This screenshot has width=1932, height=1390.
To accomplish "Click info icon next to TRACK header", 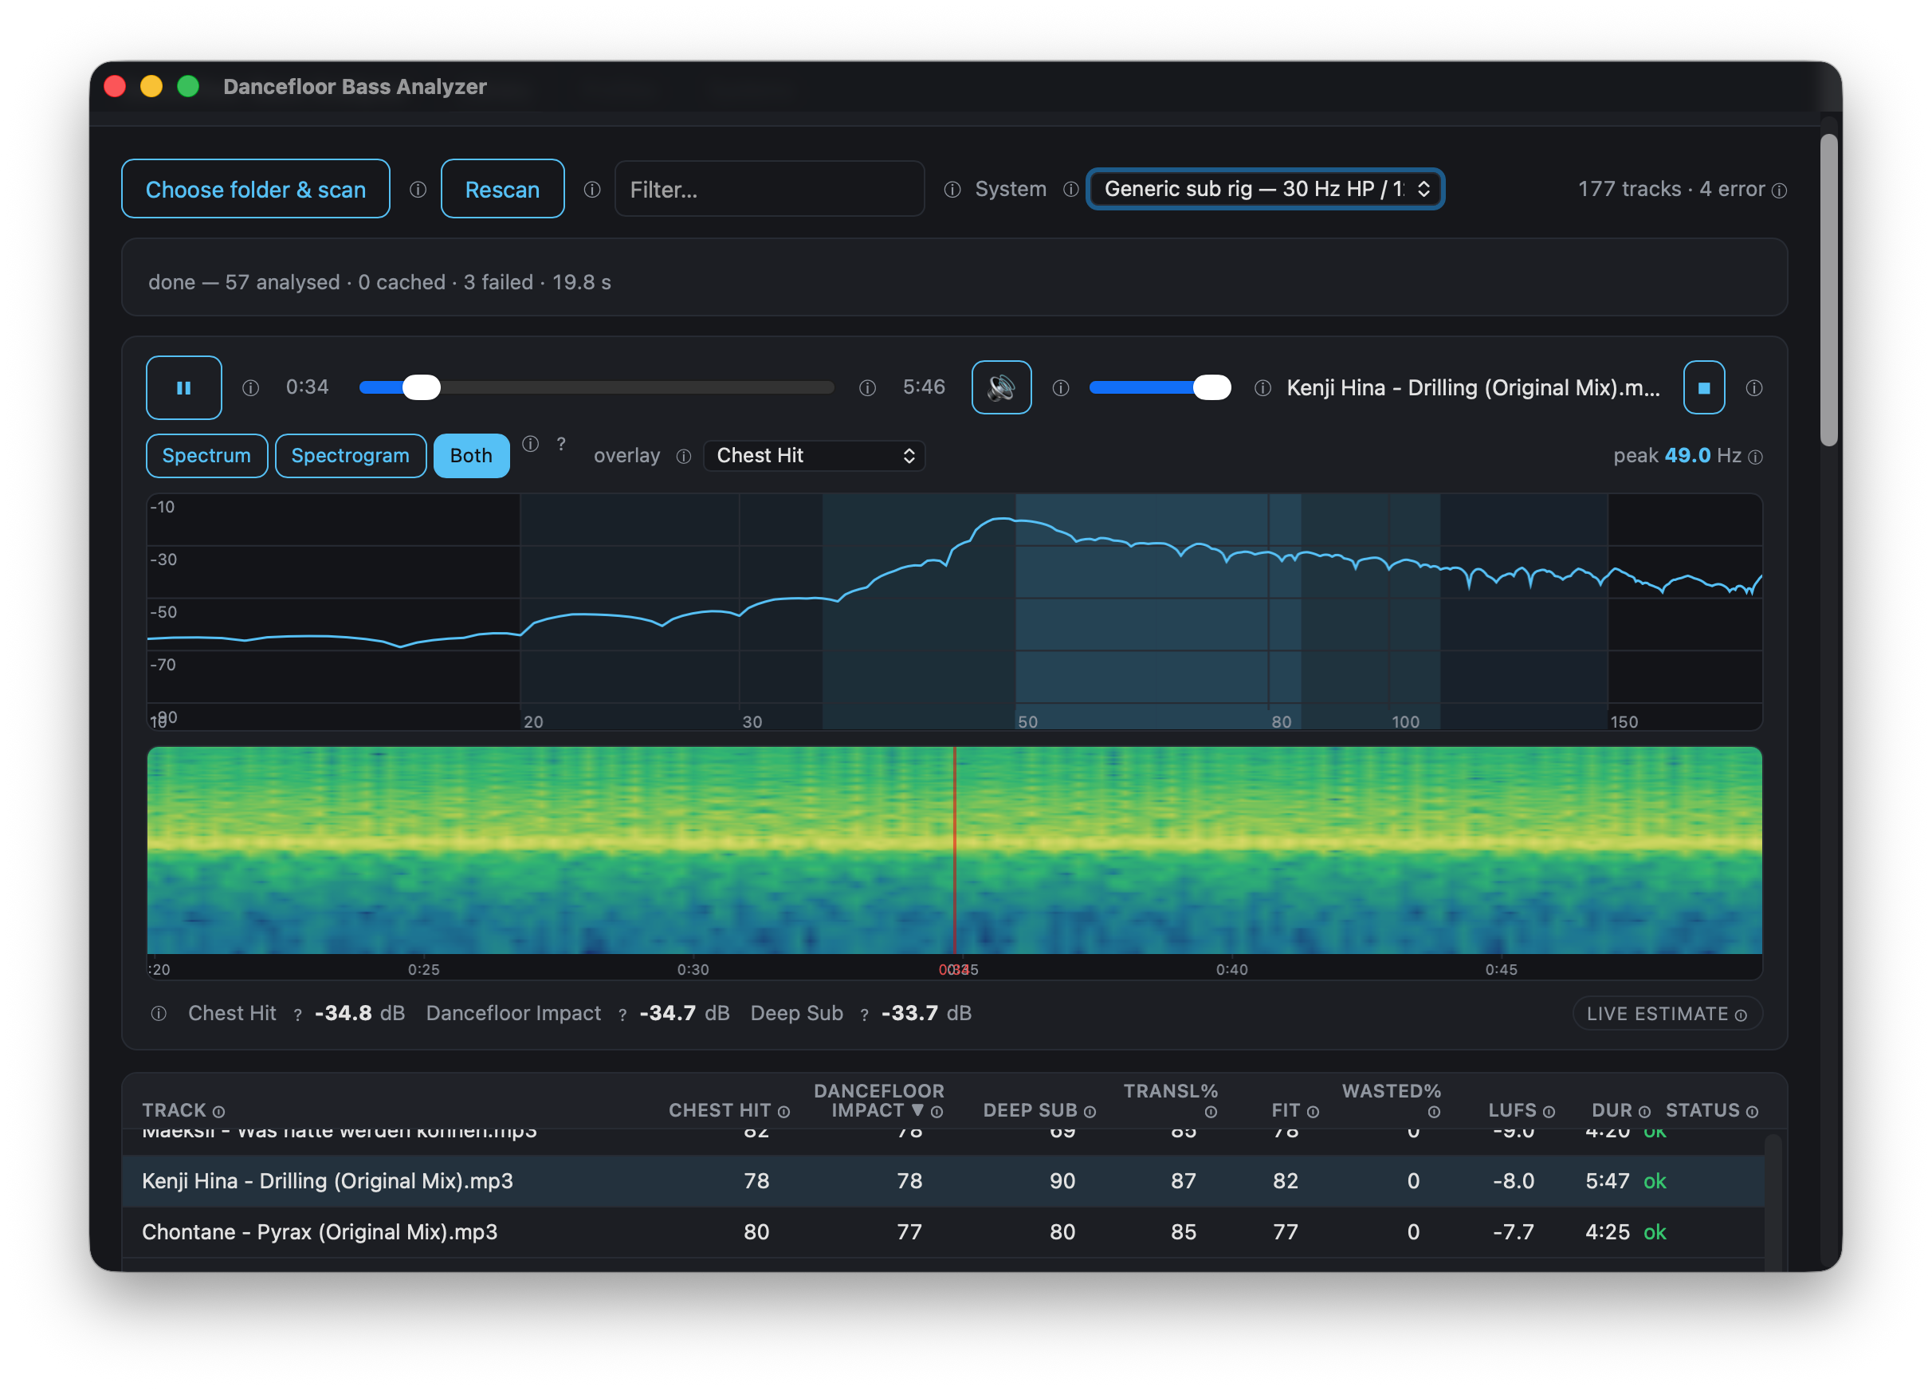I will coord(219,1113).
